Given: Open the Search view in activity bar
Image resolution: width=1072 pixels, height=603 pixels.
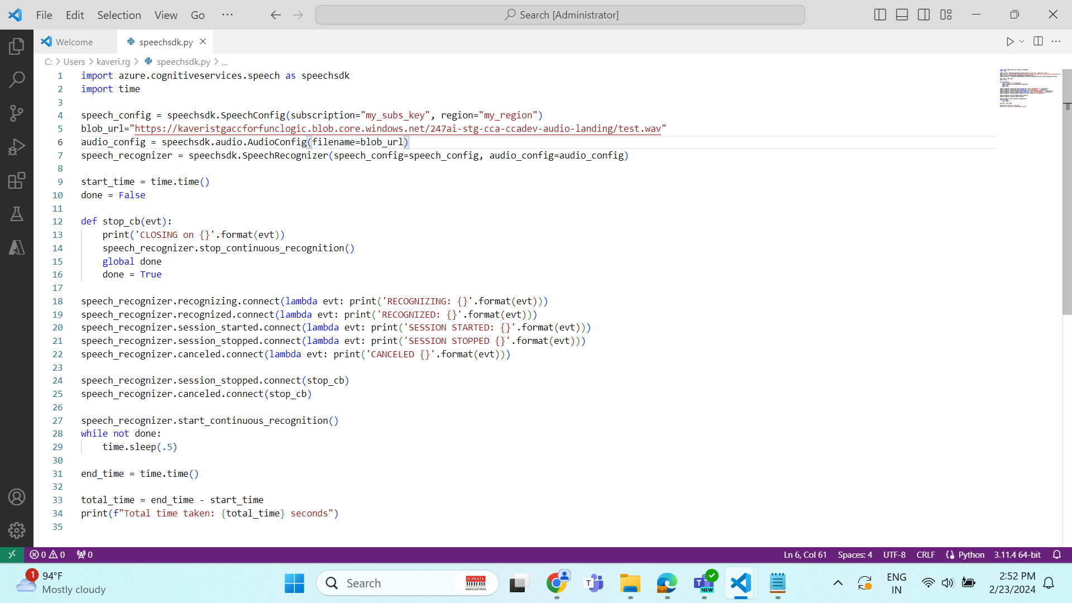Looking at the screenshot, I should pyautogui.click(x=17, y=80).
